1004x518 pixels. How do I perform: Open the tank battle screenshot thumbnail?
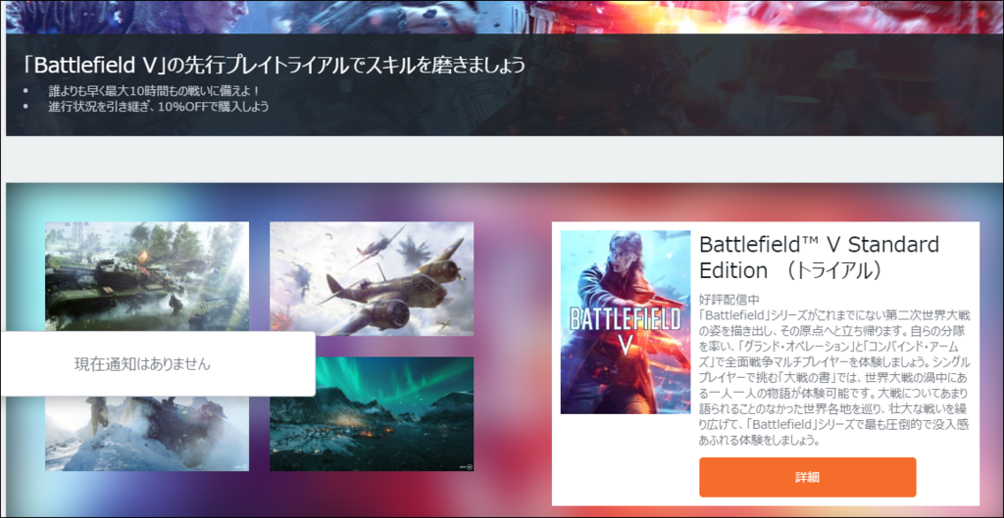(x=147, y=276)
